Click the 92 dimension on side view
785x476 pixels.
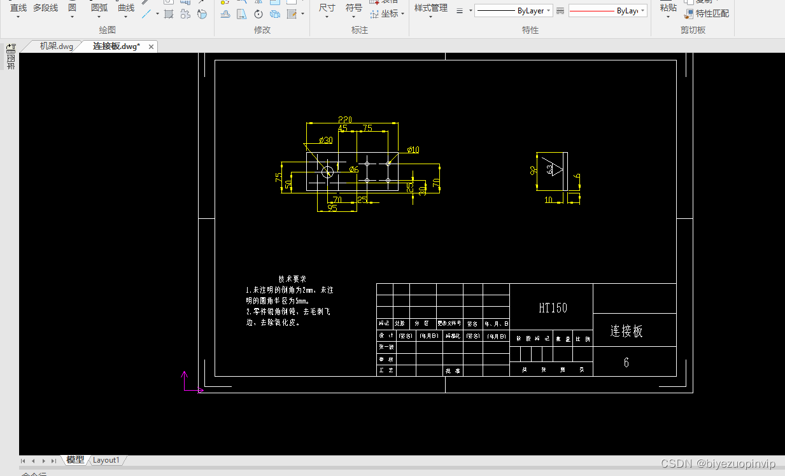click(534, 171)
